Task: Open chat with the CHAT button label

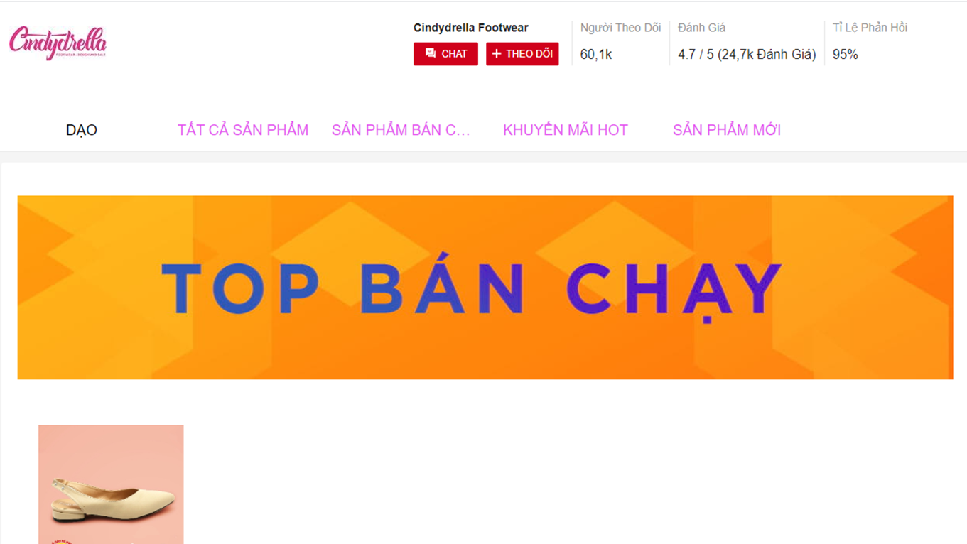Action: click(454, 54)
